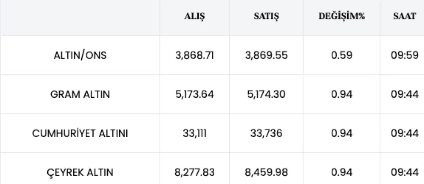Click the blank top-left header cell
Screen dimensions: 424x184
coord(80,18)
